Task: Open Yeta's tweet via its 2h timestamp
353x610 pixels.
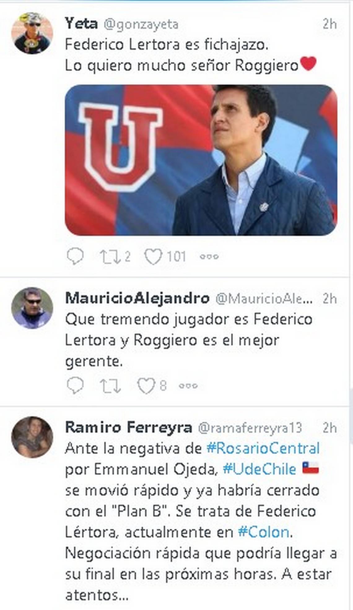Action: pyautogui.click(x=329, y=24)
